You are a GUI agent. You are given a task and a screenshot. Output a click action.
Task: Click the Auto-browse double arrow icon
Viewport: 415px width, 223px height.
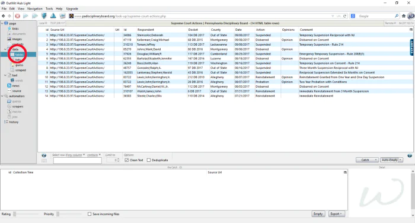(x=34, y=16)
